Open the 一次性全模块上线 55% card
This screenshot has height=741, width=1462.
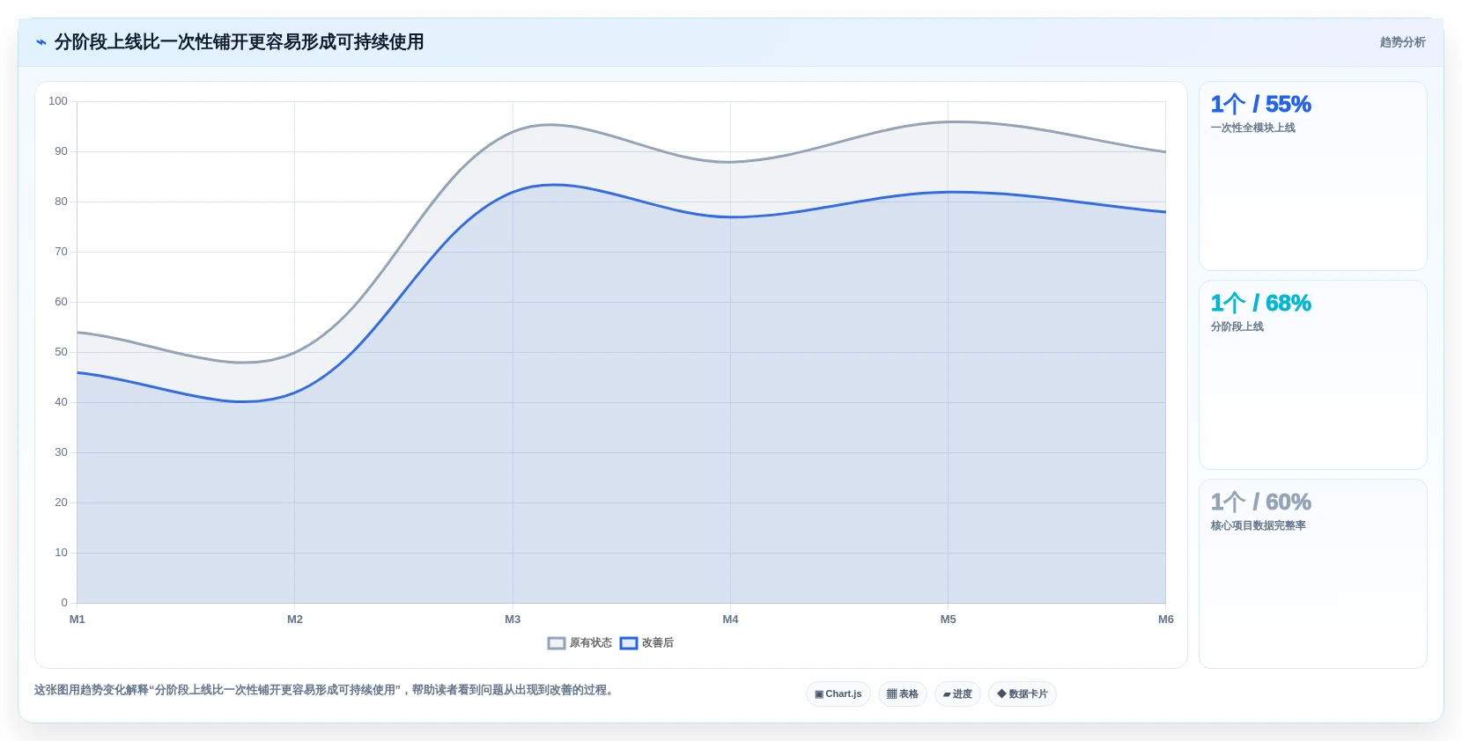click(x=1313, y=176)
